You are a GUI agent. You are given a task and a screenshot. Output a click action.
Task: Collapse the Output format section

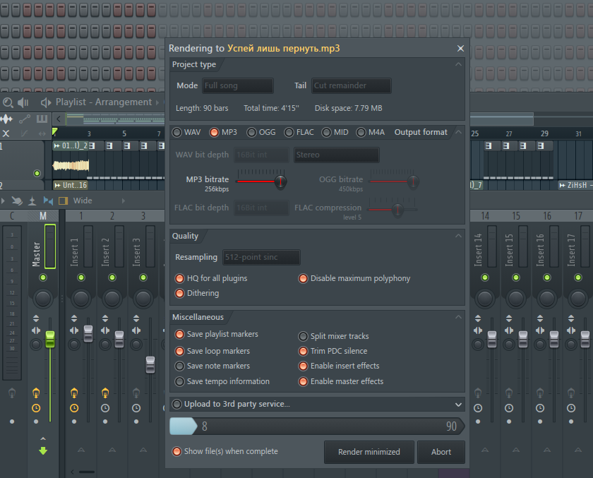pos(458,132)
